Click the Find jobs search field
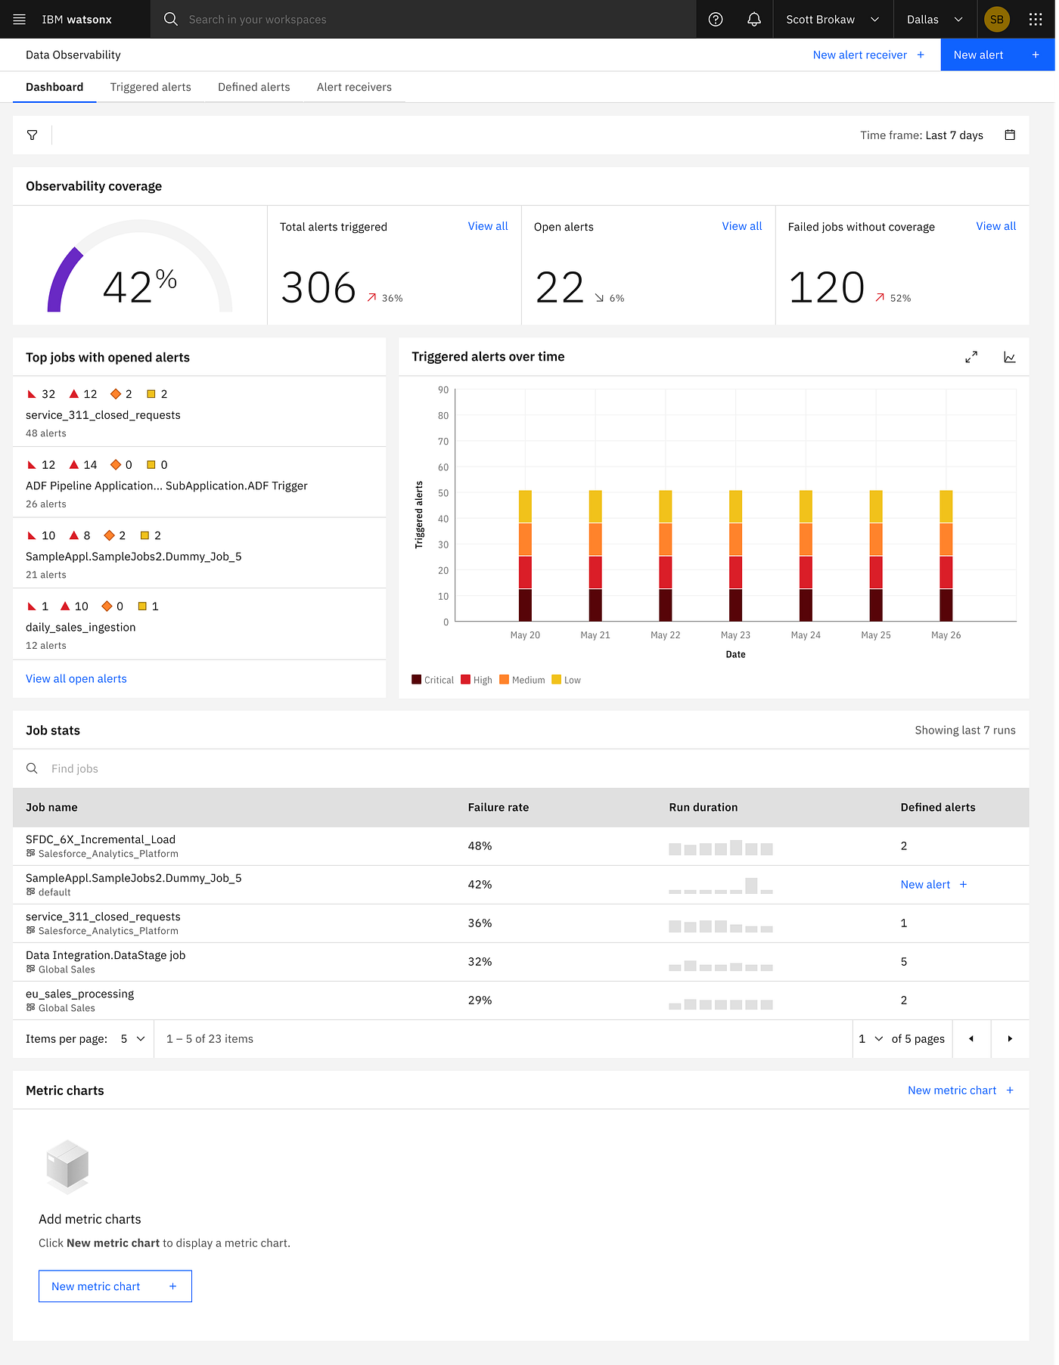1059x1365 pixels. [x=520, y=768]
